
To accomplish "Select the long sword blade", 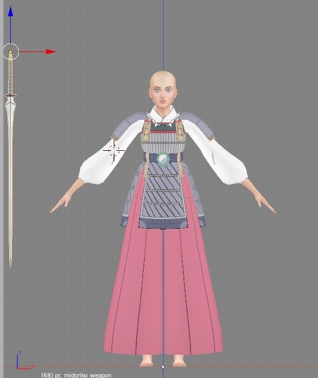I will click(x=10, y=181).
